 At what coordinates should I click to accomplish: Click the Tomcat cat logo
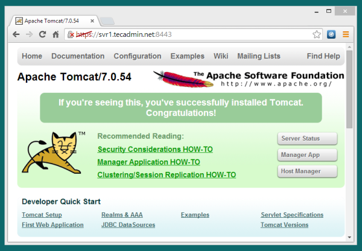coord(52,153)
